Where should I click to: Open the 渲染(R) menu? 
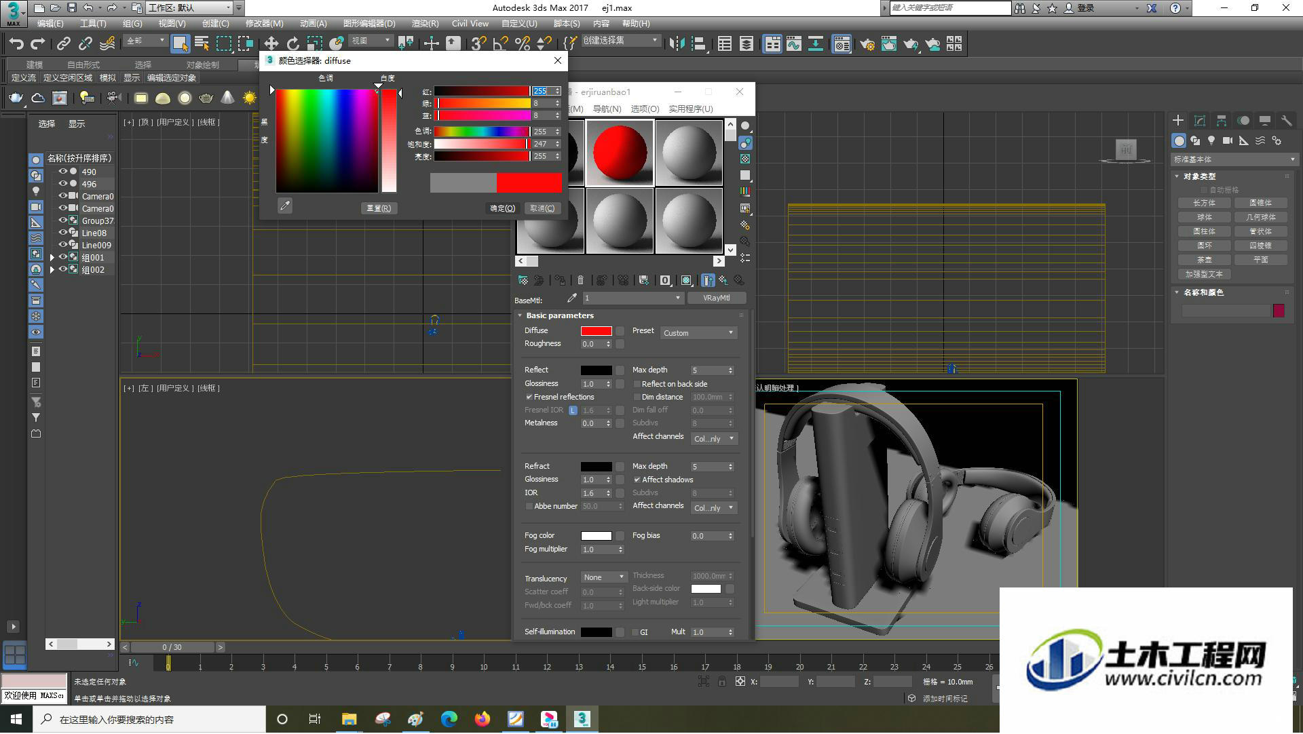[x=425, y=24]
